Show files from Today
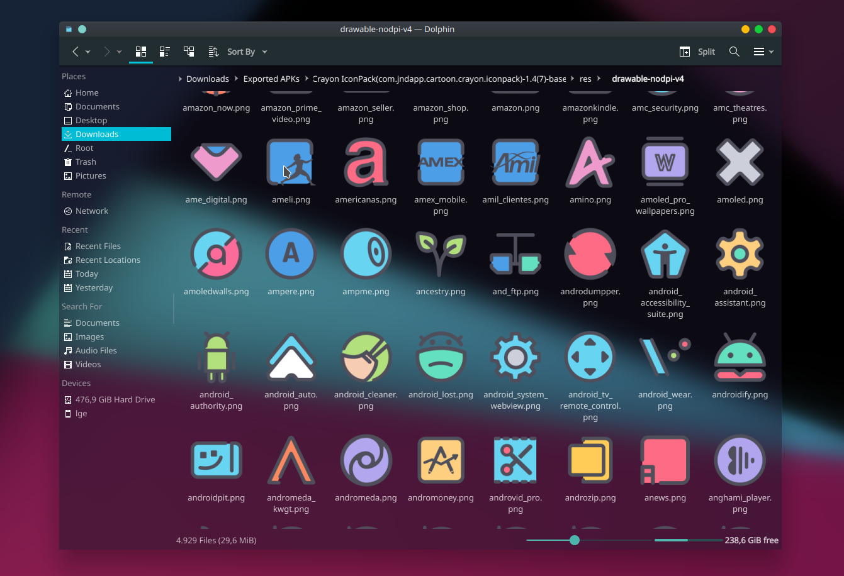The height and width of the screenshot is (576, 844). (116, 274)
